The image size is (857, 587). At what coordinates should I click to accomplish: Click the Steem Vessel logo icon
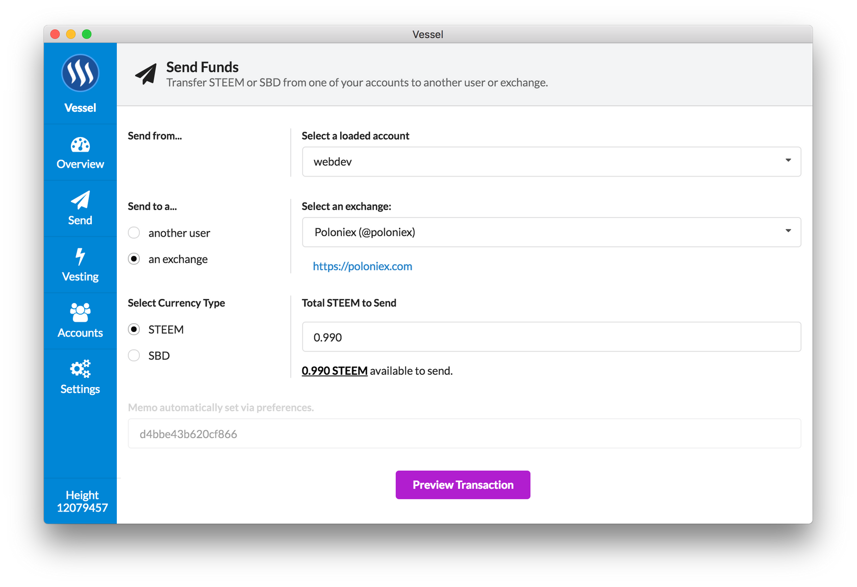(80, 73)
